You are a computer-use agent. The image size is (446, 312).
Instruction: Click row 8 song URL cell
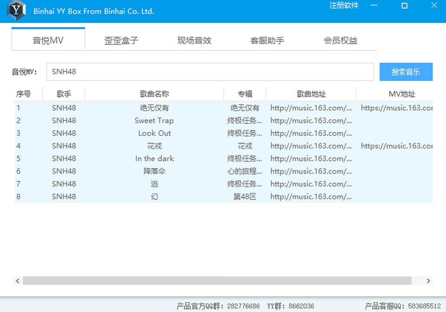tap(311, 196)
